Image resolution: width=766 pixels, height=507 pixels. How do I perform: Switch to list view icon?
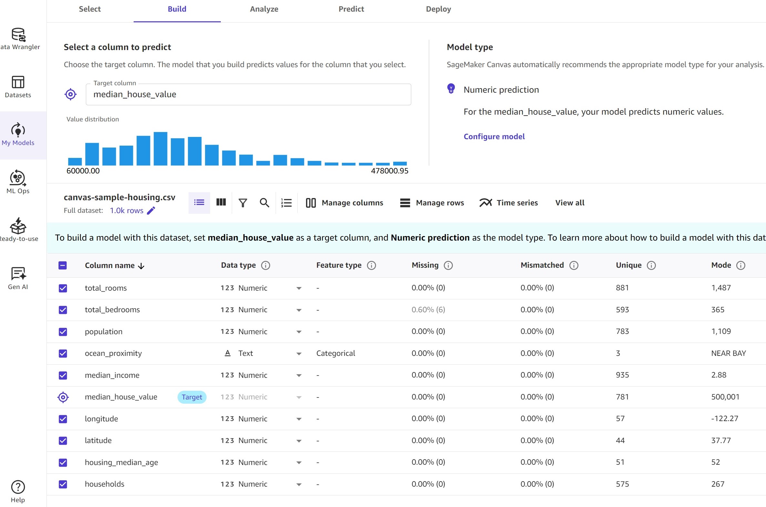(199, 202)
